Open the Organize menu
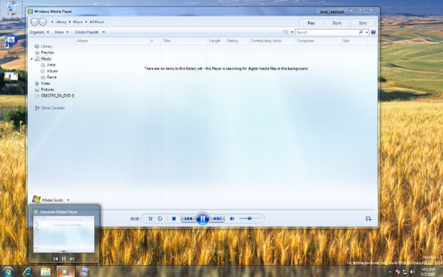443x277 pixels. [39, 32]
